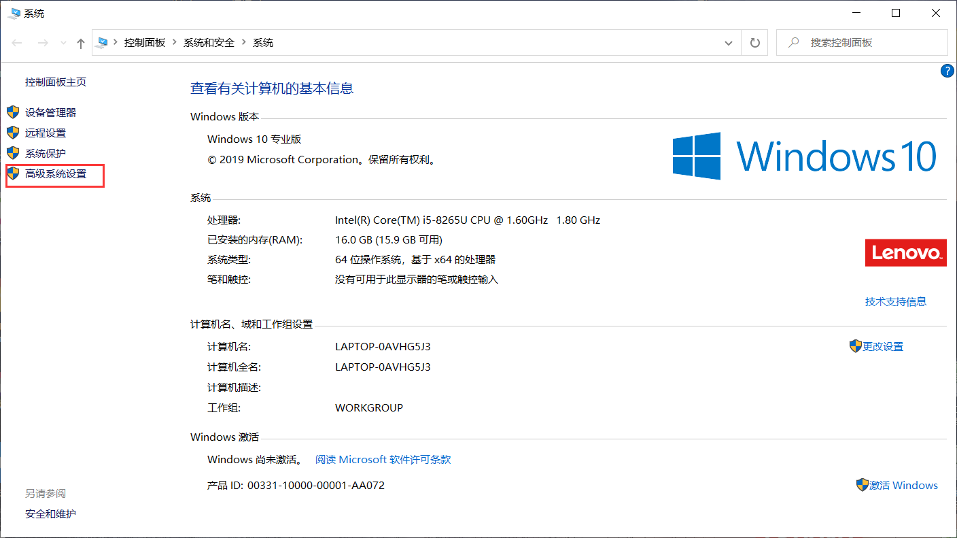Image resolution: width=957 pixels, height=538 pixels.
Task: Click the shield icon beside 更改设置
Action: point(856,346)
